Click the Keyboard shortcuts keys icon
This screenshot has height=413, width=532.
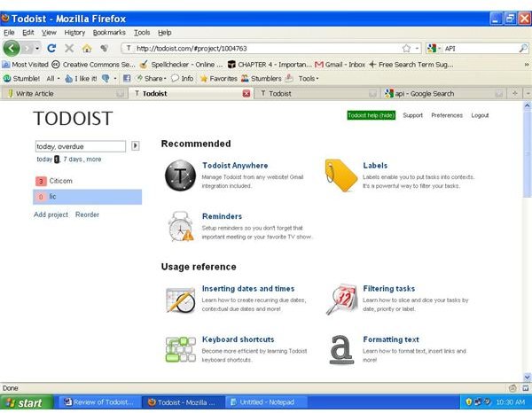(x=181, y=349)
